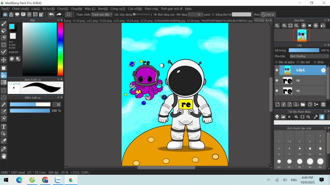This screenshot has width=330, height=185.
Task: Open the Tham chiếu dropdown
Action: pyautogui.click(x=102, y=15)
